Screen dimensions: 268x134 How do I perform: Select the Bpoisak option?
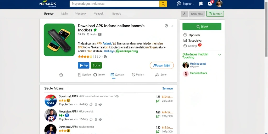coord(192,35)
